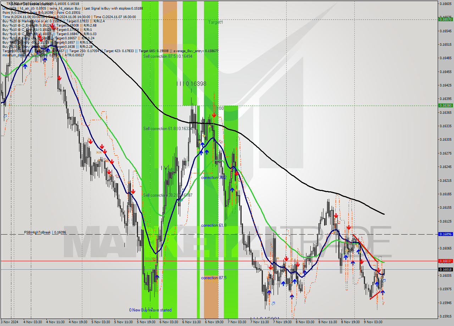Image resolution: width=454 pixels, height=326 pixels.
Task: Click the red 0.16037 price tag
Action: pyautogui.click(x=446, y=261)
